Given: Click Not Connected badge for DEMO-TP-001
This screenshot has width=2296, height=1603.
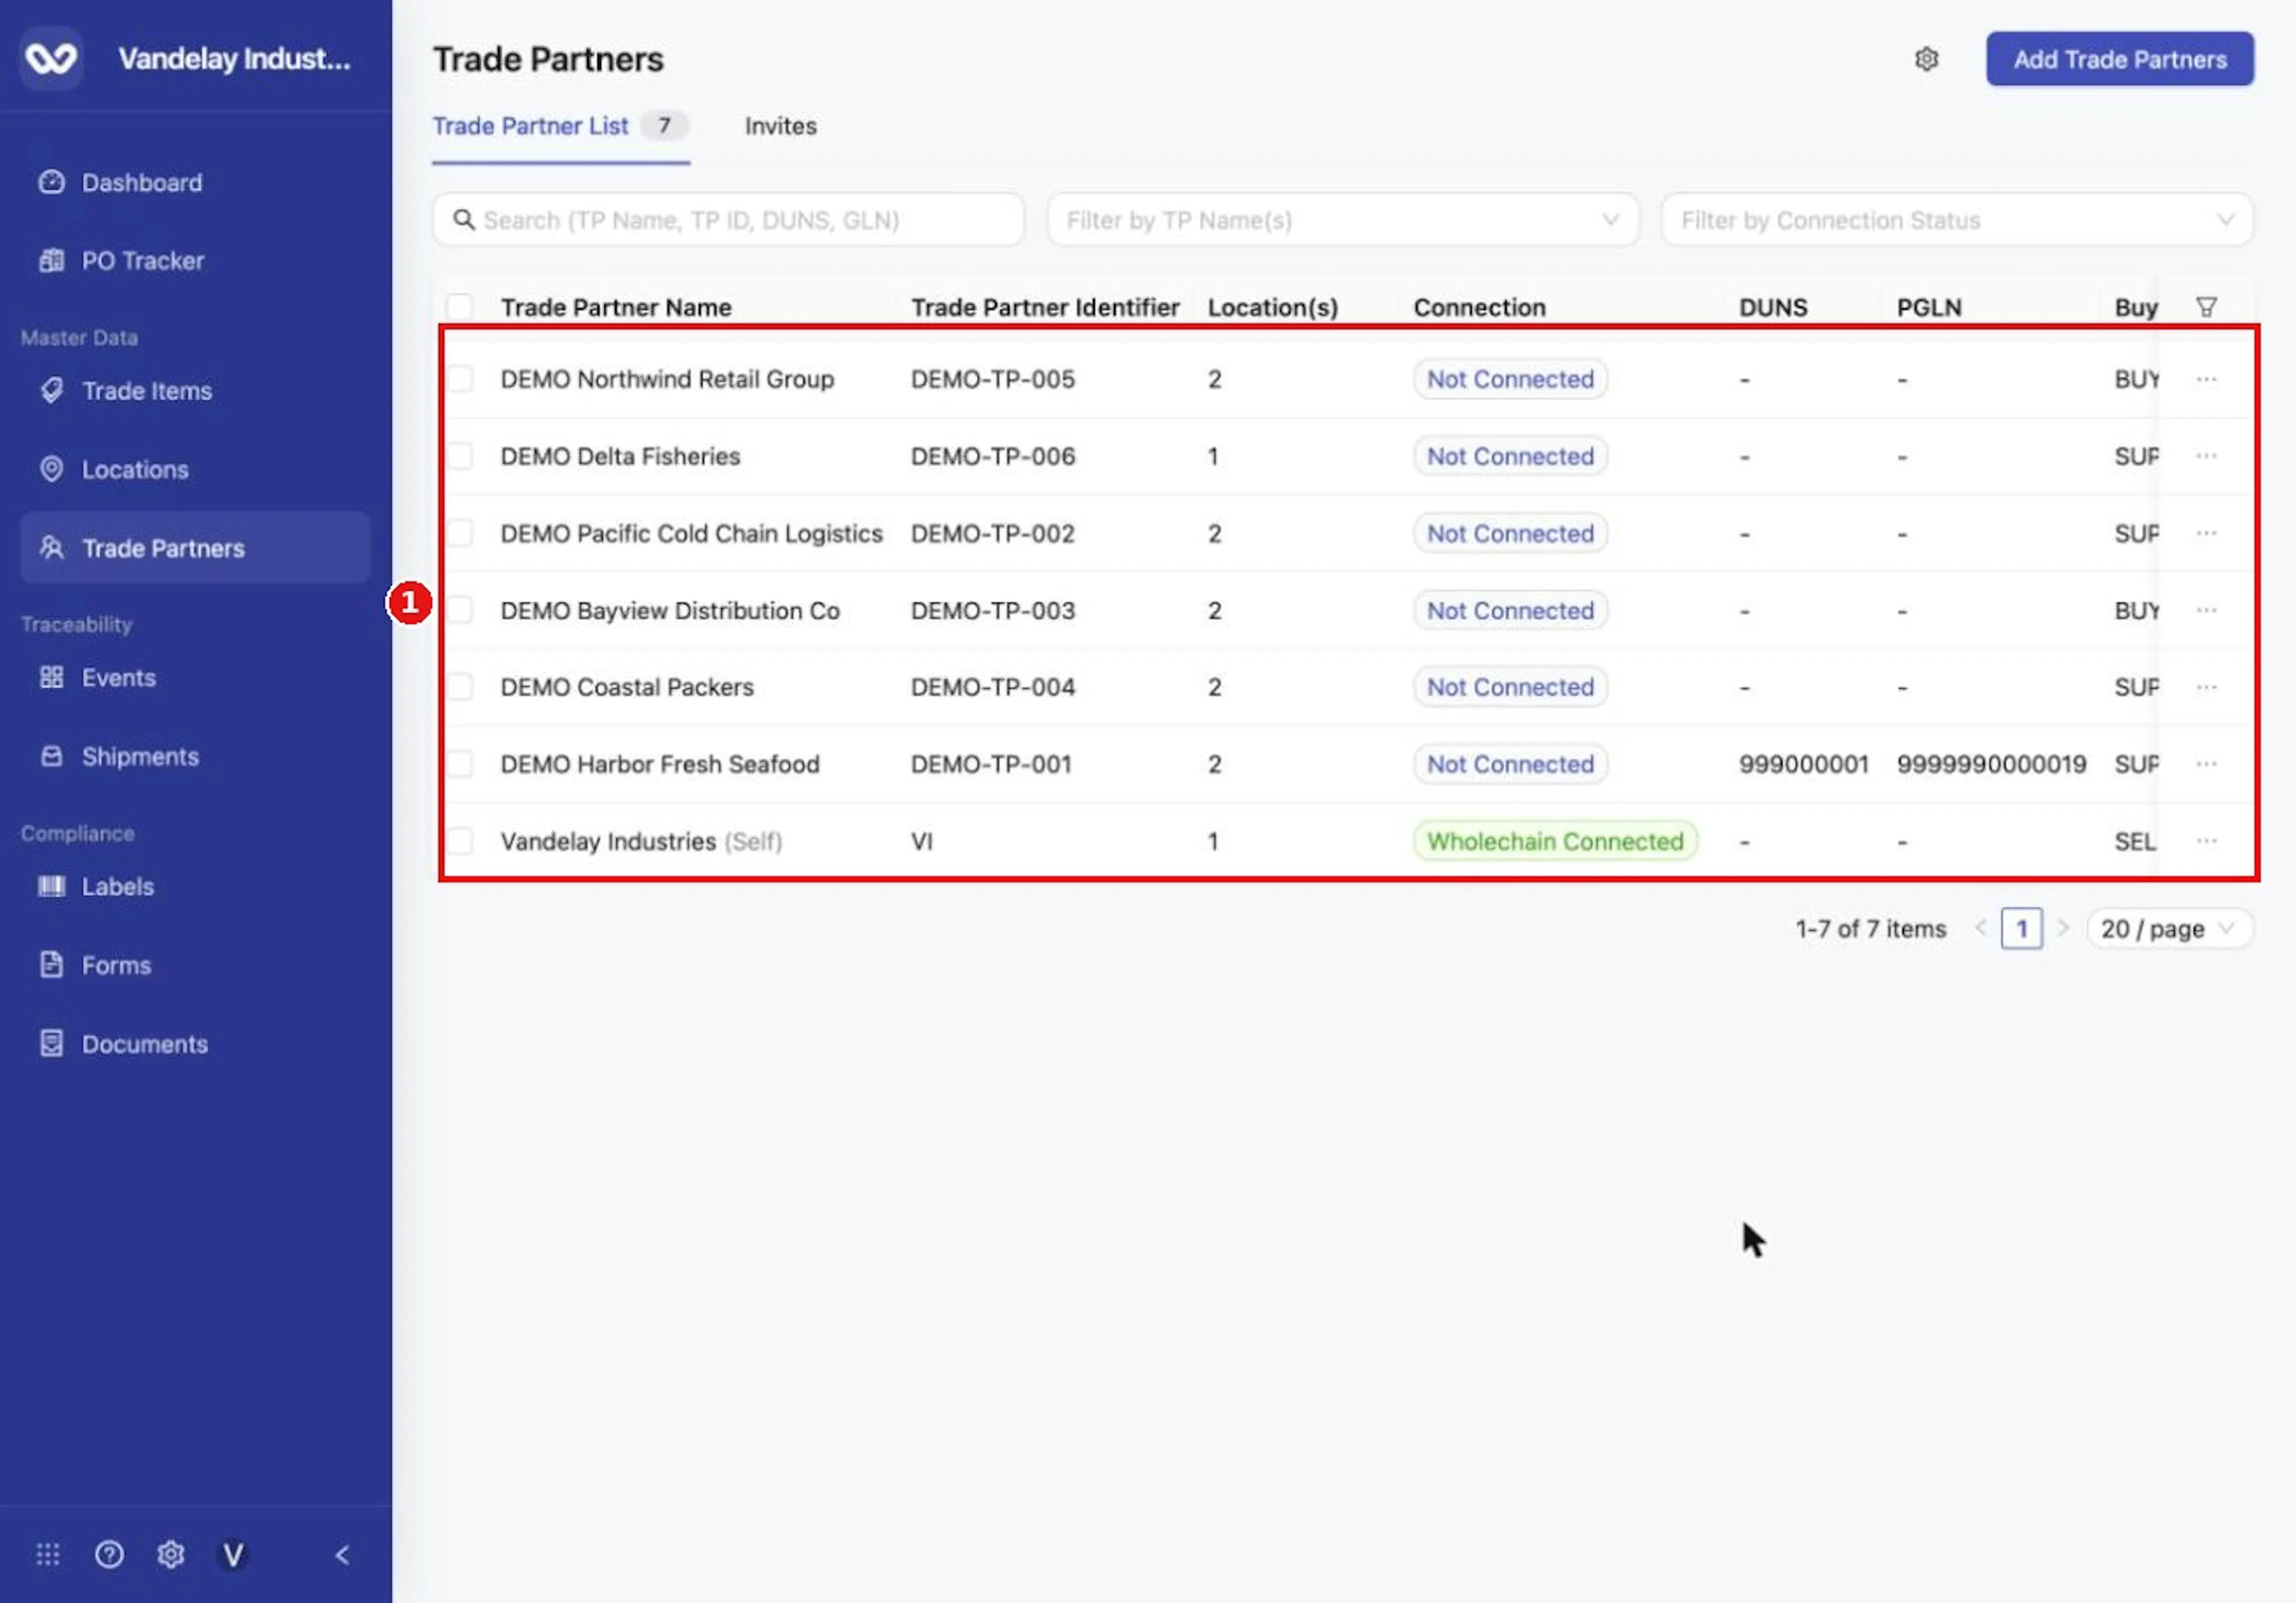Looking at the screenshot, I should click(1510, 763).
